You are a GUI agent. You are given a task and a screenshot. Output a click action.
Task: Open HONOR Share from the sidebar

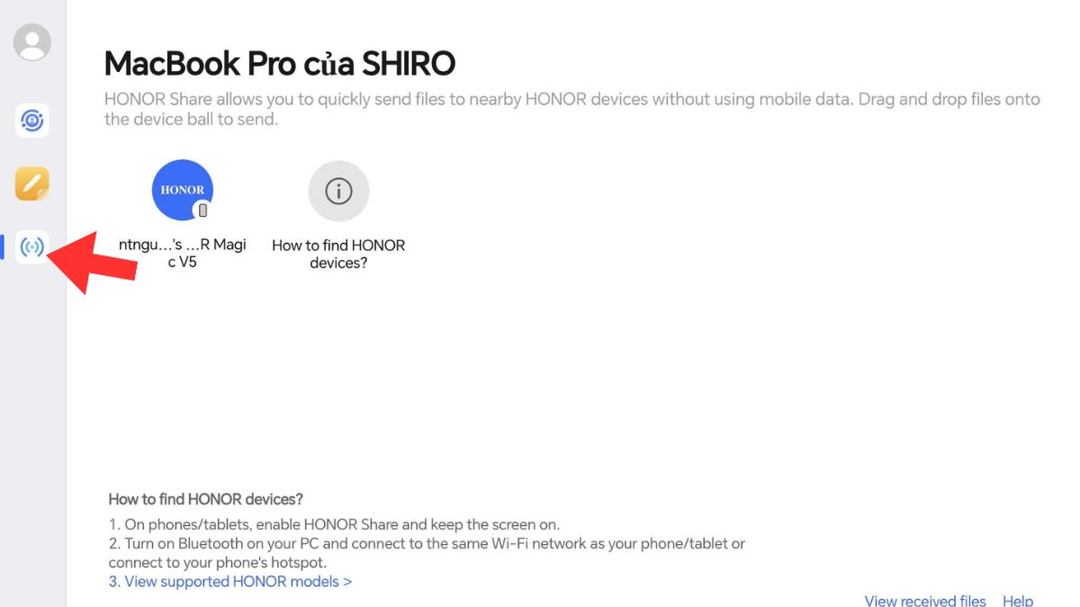point(31,245)
